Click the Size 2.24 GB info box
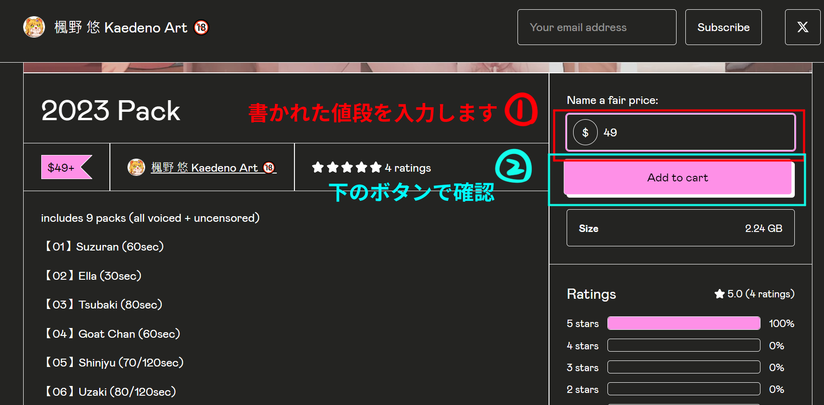 680,228
